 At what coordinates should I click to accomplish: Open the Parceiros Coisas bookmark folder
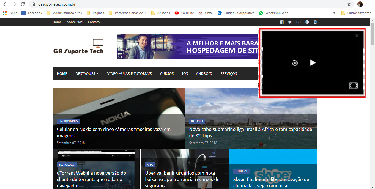127,13
